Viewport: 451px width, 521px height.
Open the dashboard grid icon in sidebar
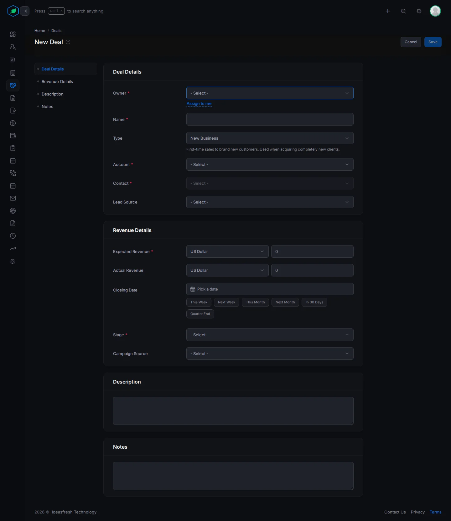[x=13, y=34]
